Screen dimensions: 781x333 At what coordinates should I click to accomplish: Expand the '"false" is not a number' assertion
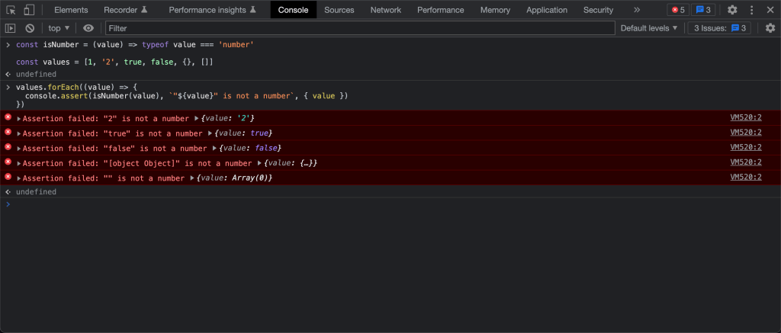coord(19,149)
